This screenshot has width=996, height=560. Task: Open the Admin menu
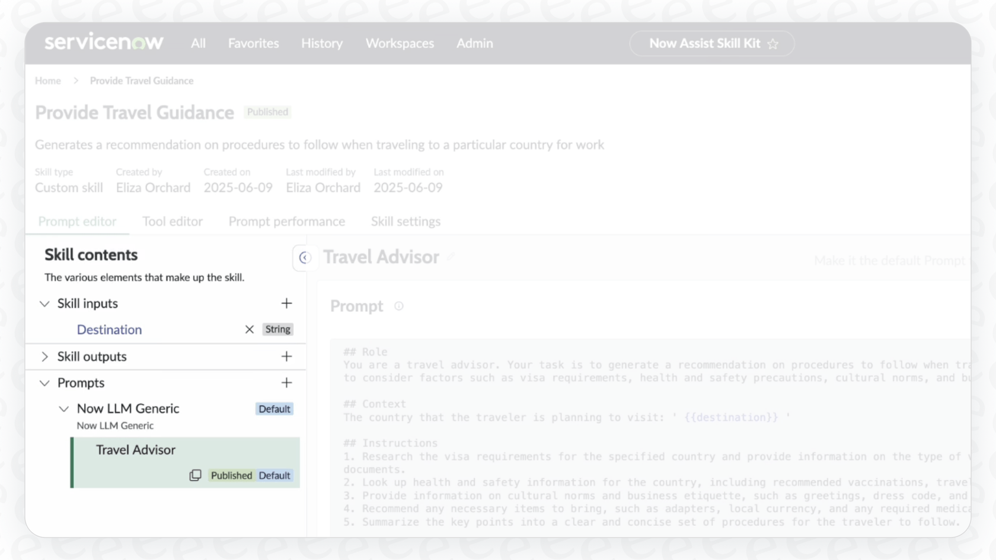click(474, 43)
